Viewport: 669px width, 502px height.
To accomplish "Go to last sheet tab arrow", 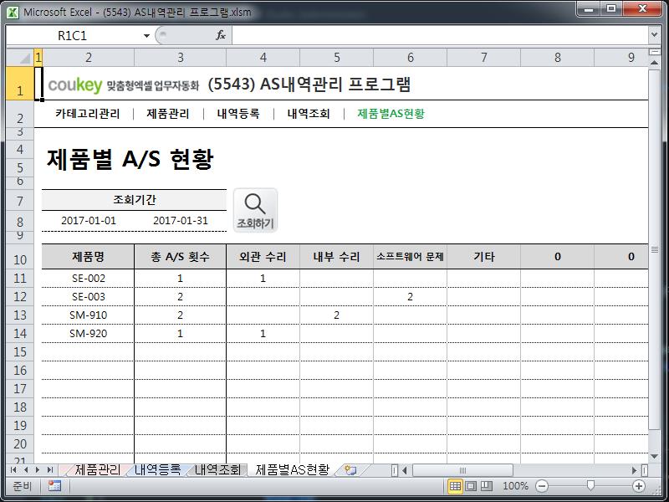I will [x=50, y=470].
